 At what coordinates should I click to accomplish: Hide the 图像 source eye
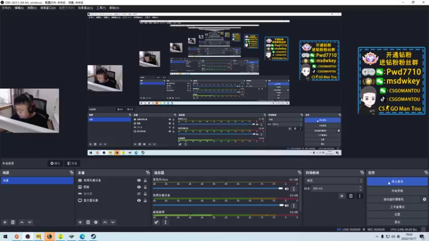[x=139, y=187]
